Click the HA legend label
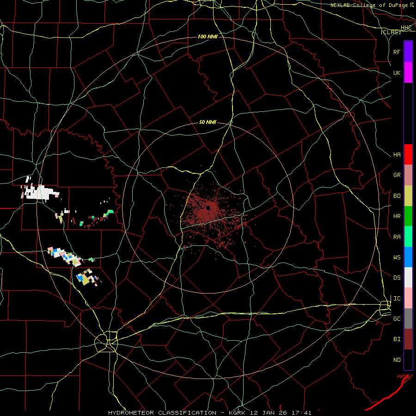 [x=397, y=155]
